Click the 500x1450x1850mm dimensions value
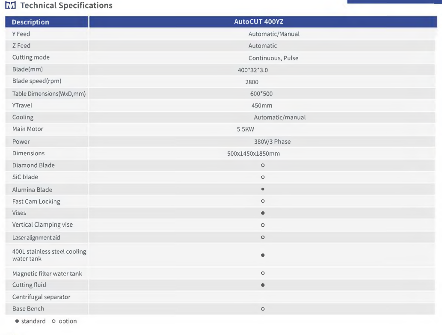Viewport: 442px width, 335px height. pos(253,154)
